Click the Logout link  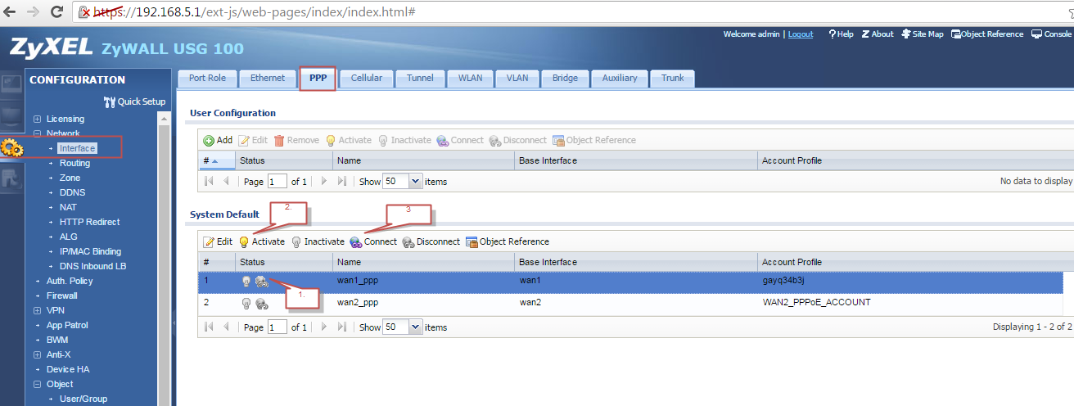point(800,34)
